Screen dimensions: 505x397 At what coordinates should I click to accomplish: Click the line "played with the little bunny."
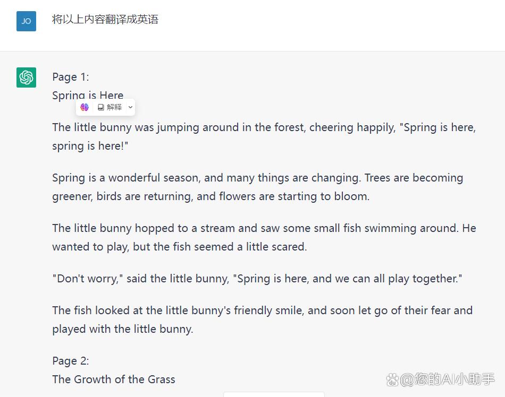[123, 329]
